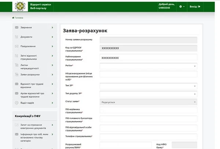This screenshot has width=220, height=149.
Task: Click the Документи sidebar icon
Action: [x=17, y=37]
